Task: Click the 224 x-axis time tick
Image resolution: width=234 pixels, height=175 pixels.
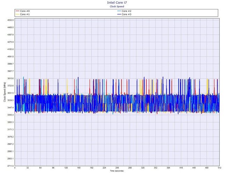Action: pos(104,168)
